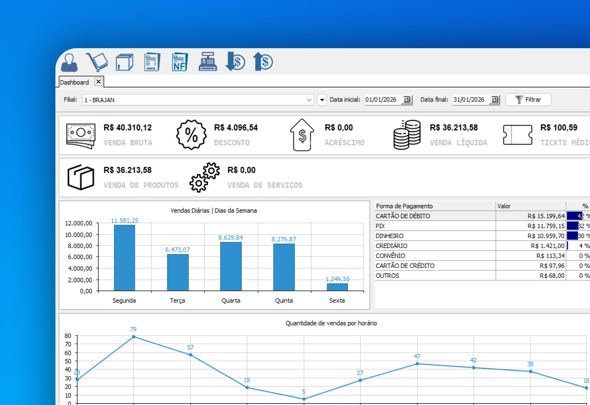Expand the chevron on the Filial combo box
The width and height of the screenshot is (590, 405).
tap(309, 100)
